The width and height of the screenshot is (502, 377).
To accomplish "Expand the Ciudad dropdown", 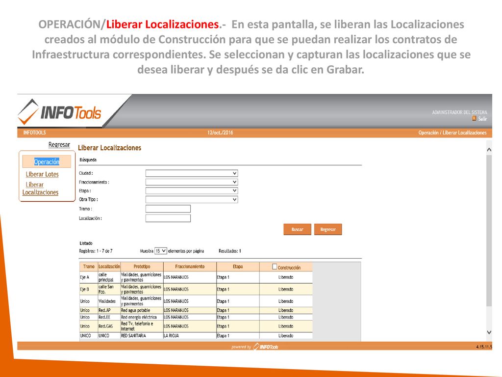I will pyautogui.click(x=192, y=173).
